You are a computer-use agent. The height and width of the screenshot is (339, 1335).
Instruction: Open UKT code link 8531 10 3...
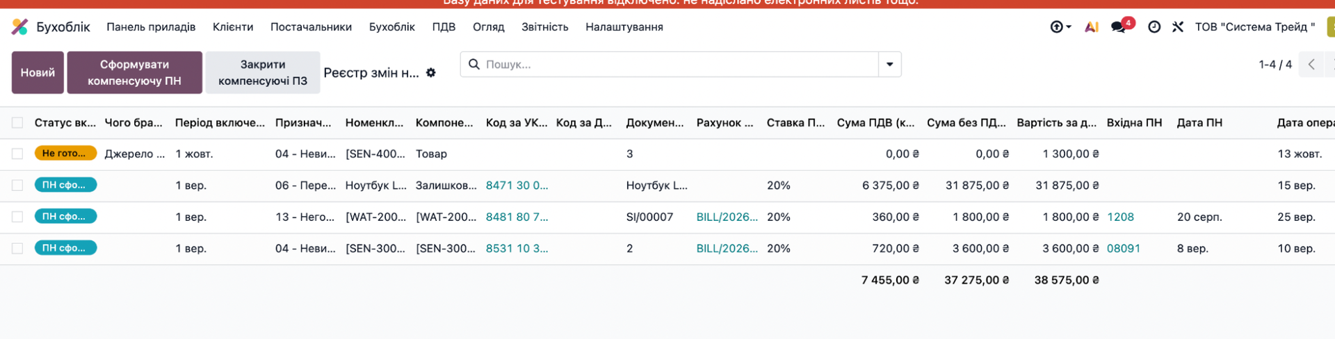tap(517, 249)
